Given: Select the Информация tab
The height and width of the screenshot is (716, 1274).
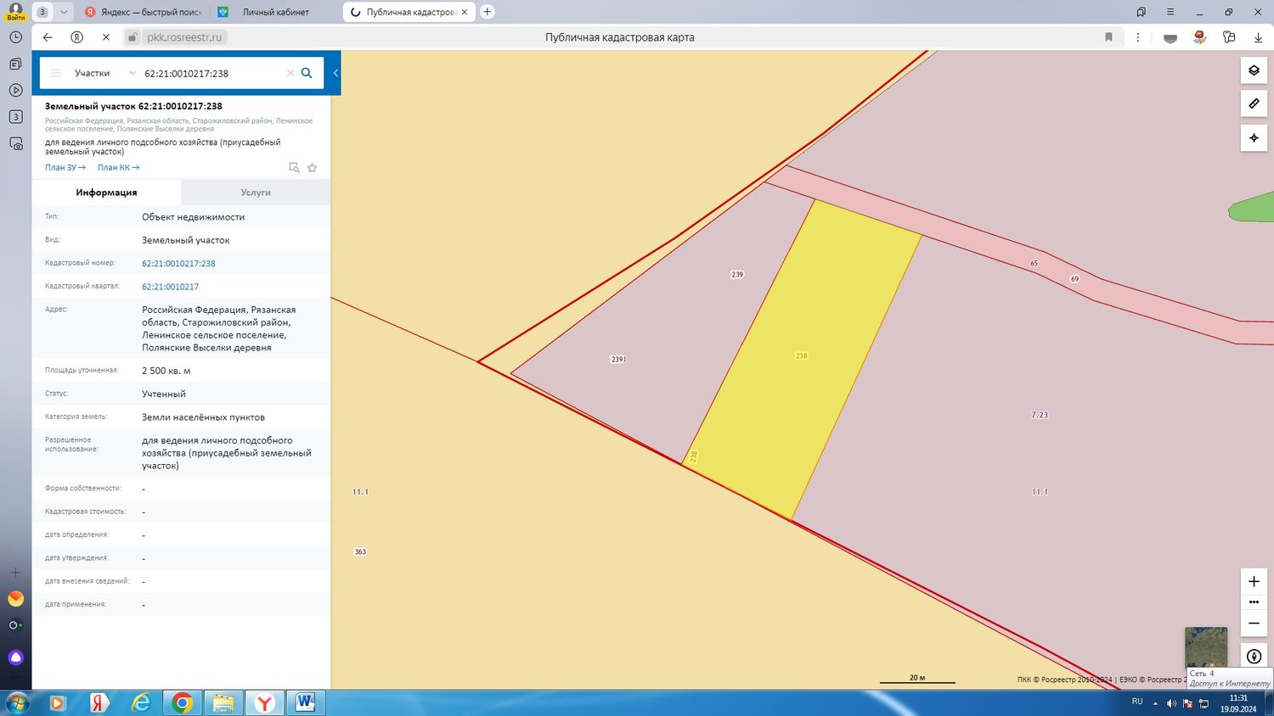Looking at the screenshot, I should [106, 193].
